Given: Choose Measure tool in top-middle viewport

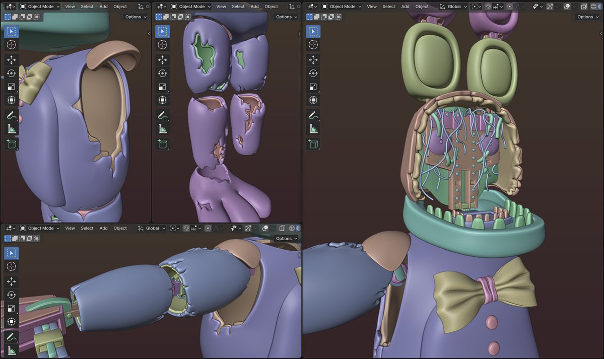Looking at the screenshot, I should click(162, 129).
